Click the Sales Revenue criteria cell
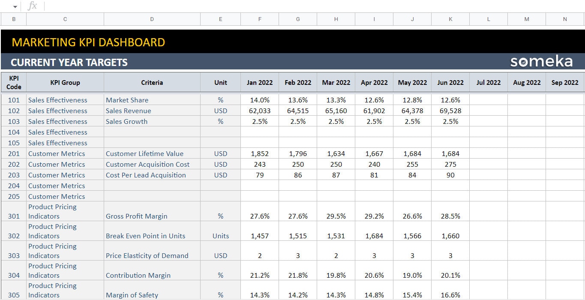585x300 pixels. click(x=152, y=111)
